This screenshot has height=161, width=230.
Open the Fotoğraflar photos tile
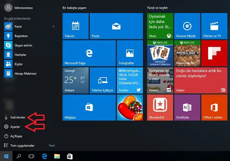tap(130, 53)
